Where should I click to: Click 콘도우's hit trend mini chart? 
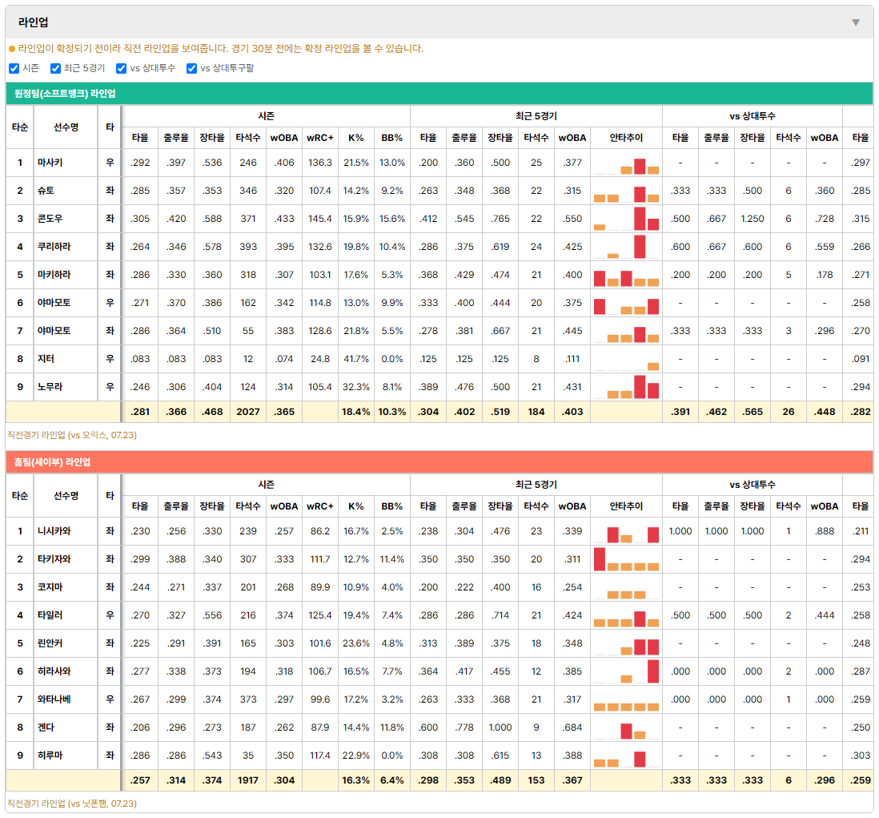coord(626,219)
